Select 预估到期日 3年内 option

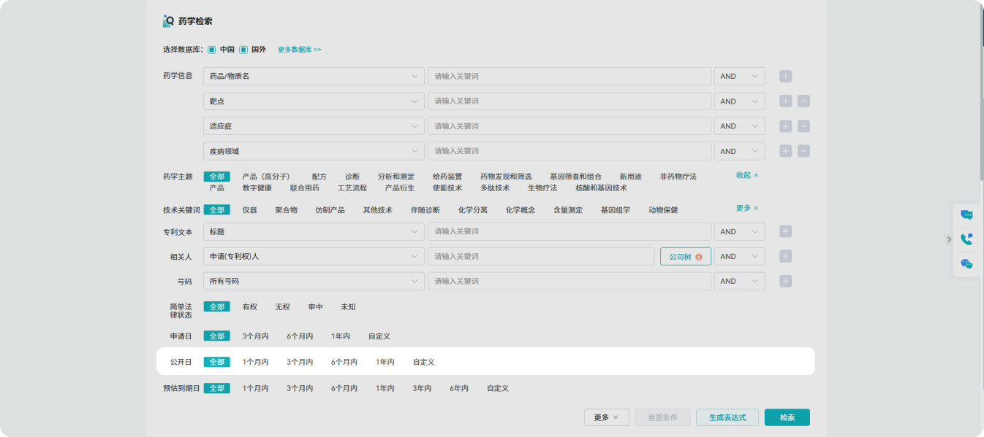[x=422, y=388]
